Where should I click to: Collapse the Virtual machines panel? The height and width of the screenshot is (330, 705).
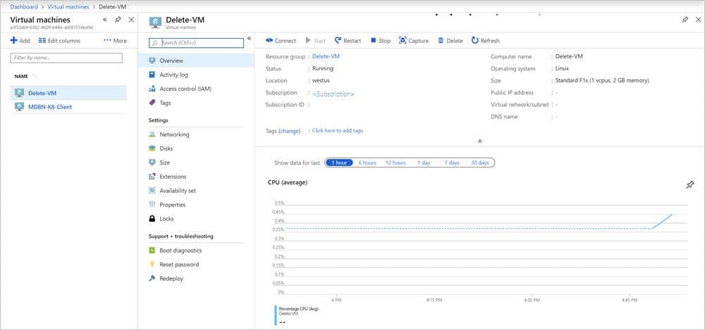point(105,20)
